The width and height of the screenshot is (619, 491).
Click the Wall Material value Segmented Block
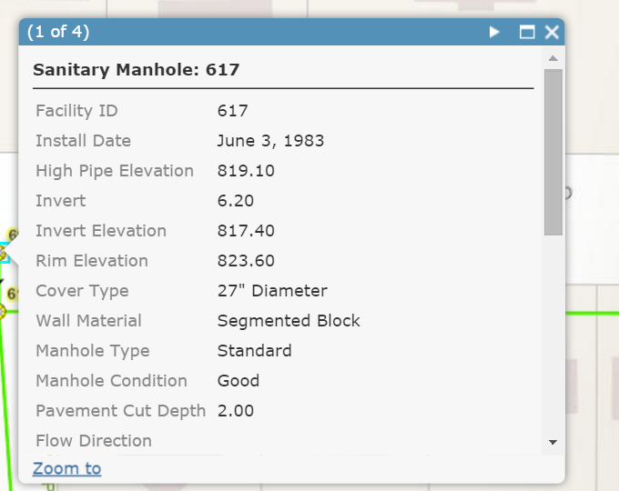coord(289,321)
